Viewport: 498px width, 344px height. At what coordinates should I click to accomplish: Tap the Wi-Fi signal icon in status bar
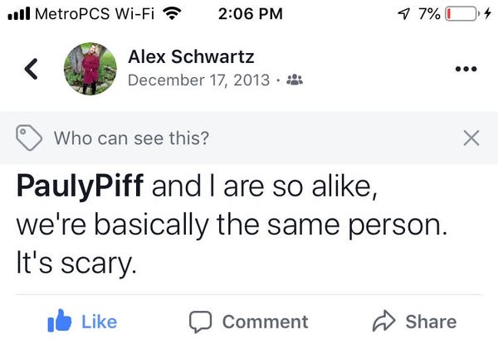[173, 13]
